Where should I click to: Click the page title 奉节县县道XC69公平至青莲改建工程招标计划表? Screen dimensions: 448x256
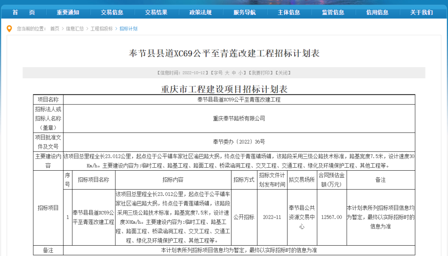pyautogui.click(x=224, y=53)
